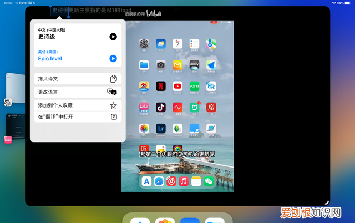Click the Camera app icon in the image
Image resolution: width=355 pixels, height=223 pixels.
[161, 65]
